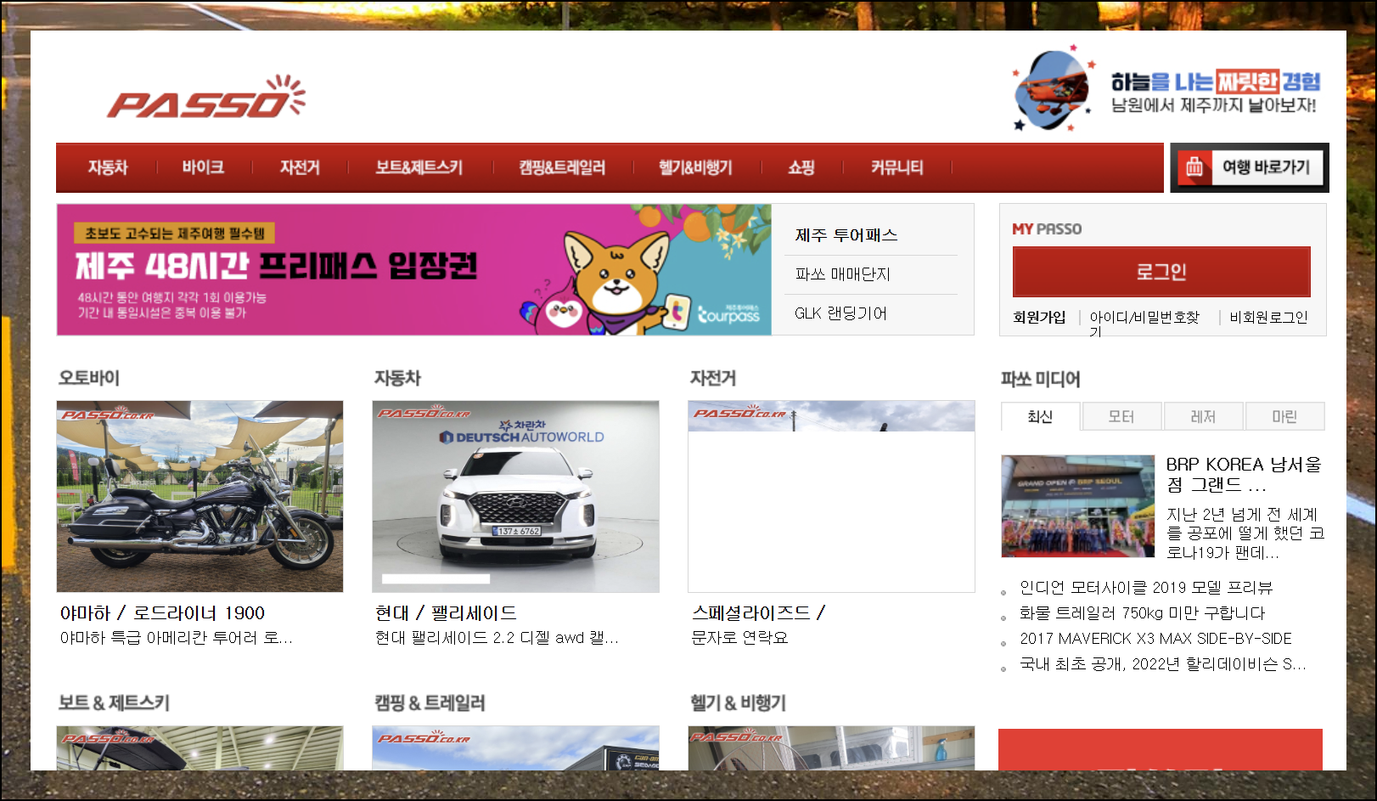The height and width of the screenshot is (801, 1377).
Task: Open the 보트 & 제트스키 section heading
Action: point(114,702)
